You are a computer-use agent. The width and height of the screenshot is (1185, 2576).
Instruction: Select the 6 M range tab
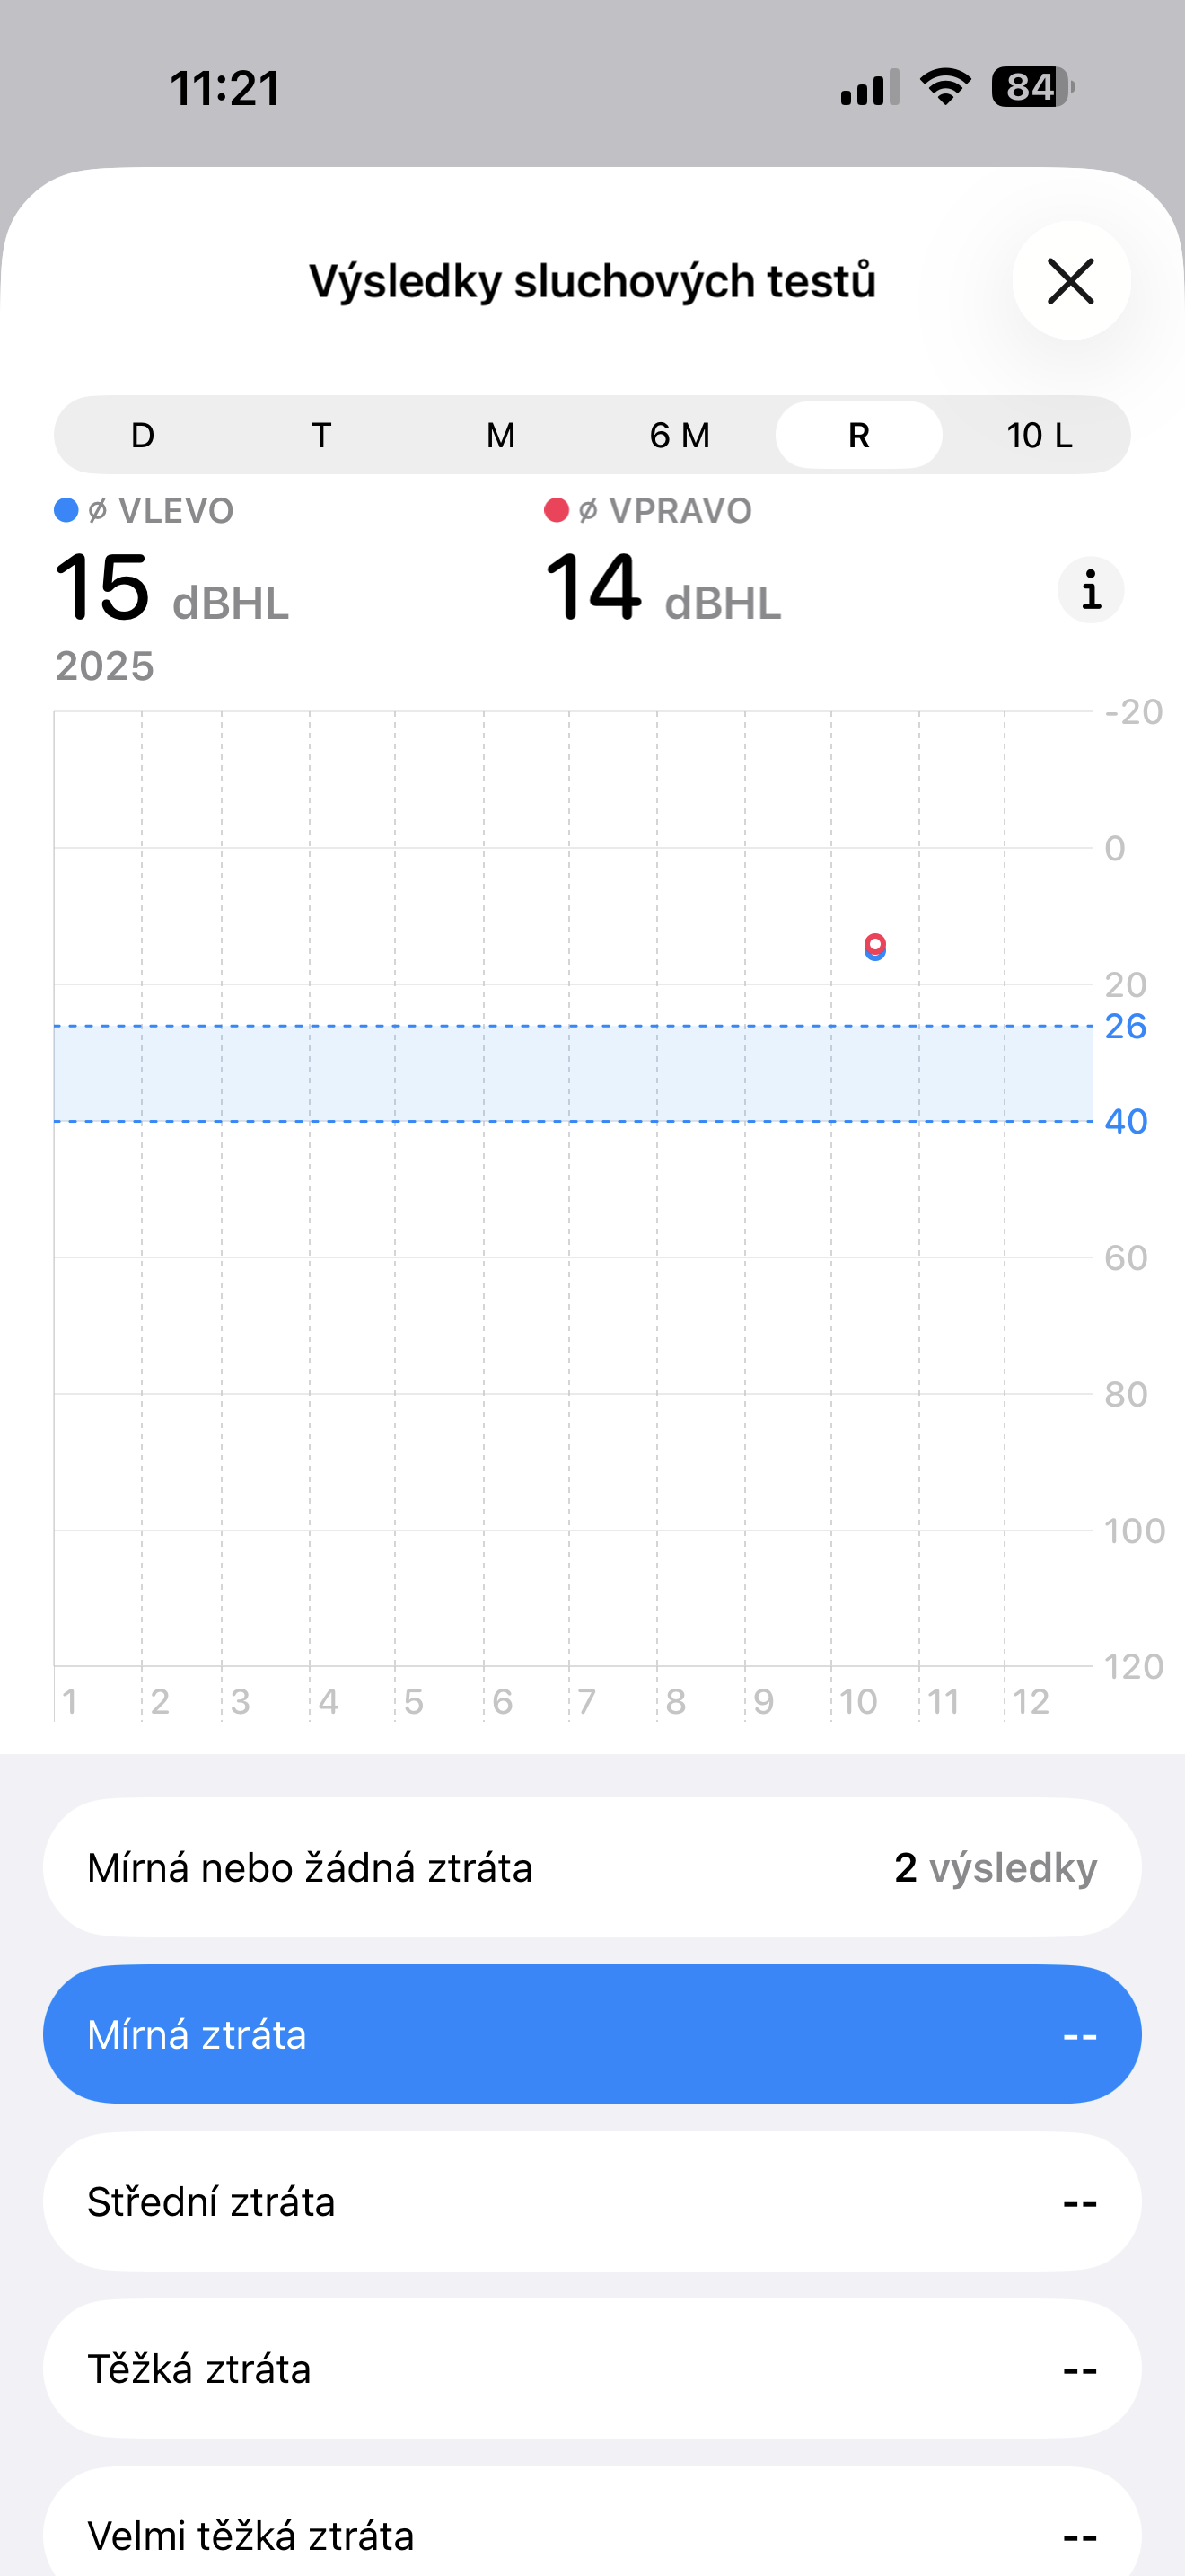pyautogui.click(x=680, y=435)
